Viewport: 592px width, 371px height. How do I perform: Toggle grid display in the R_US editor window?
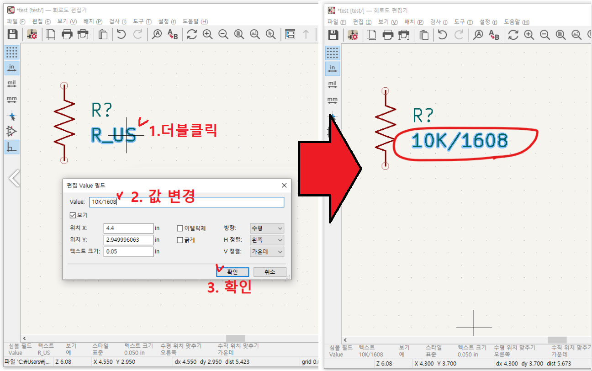click(x=12, y=52)
